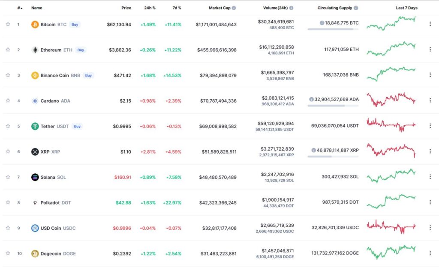Viewport: 439px width, 267px height.
Task: Open the Binance Coin name link
Action: [x=54, y=75]
